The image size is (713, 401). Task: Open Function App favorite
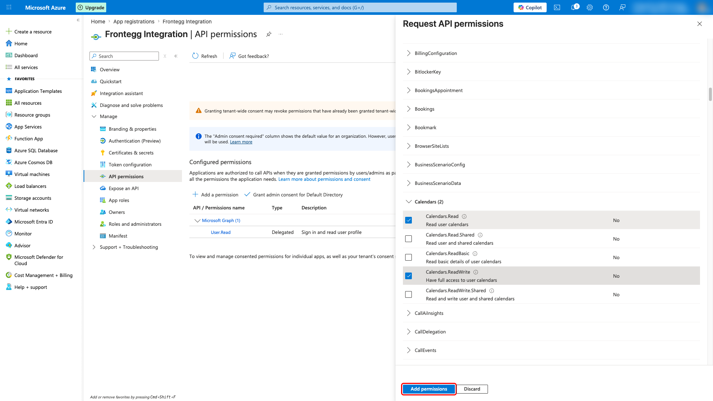(29, 138)
